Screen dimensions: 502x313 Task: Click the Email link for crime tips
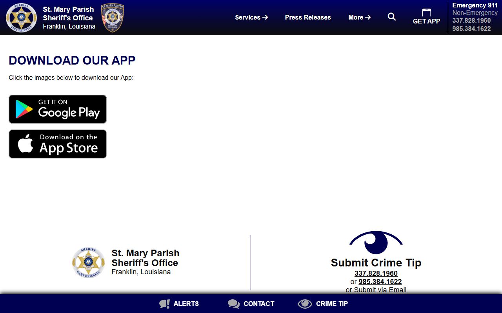click(x=398, y=290)
